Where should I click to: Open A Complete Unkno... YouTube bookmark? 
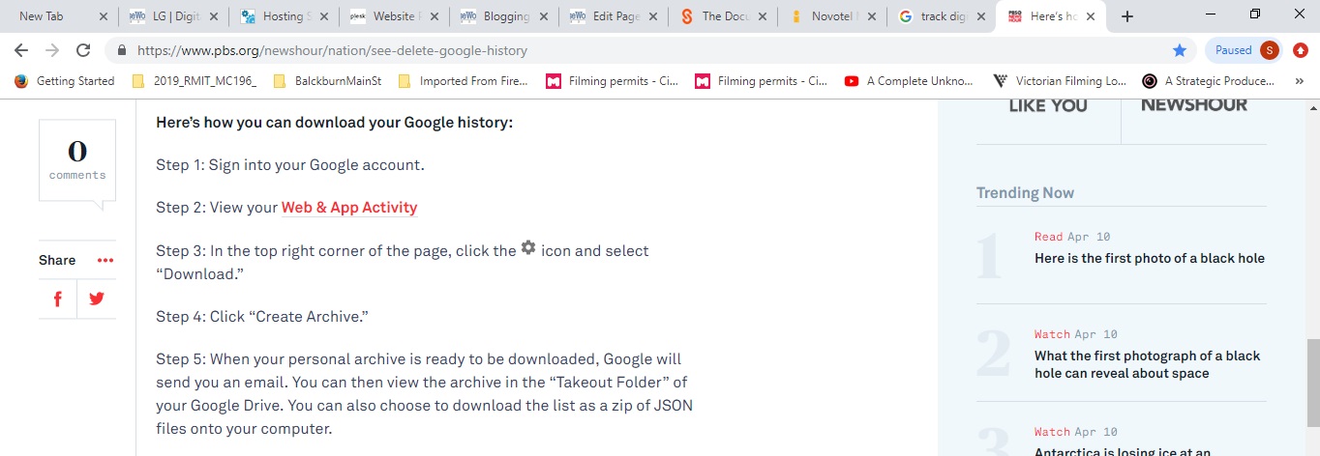[909, 81]
